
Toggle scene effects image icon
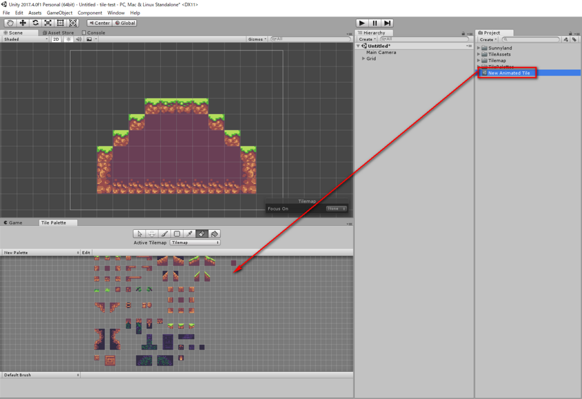[89, 39]
